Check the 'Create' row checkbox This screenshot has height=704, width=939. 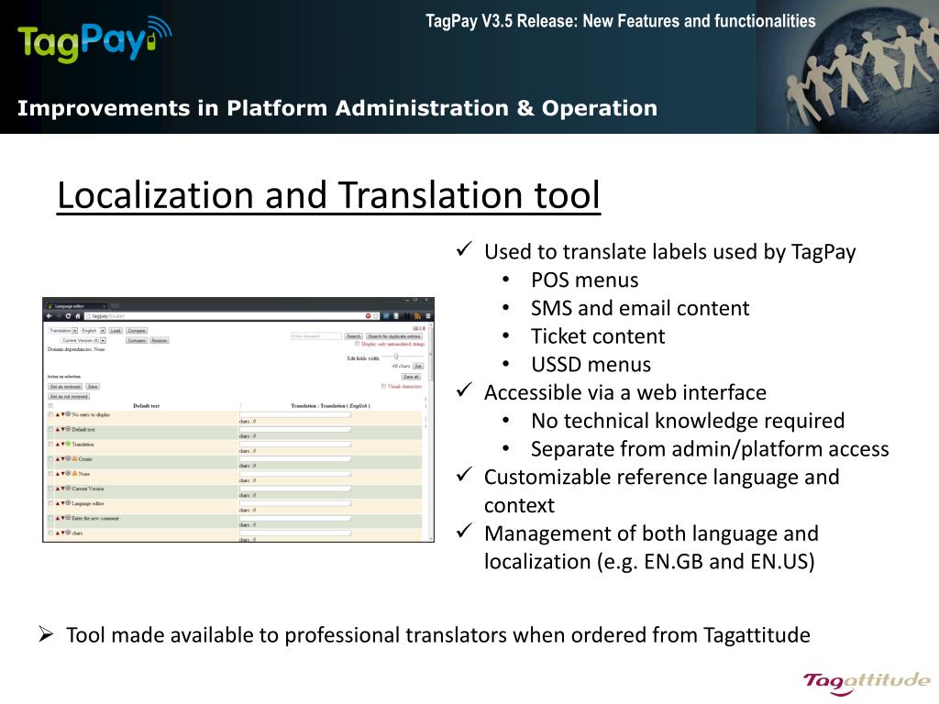coord(50,458)
